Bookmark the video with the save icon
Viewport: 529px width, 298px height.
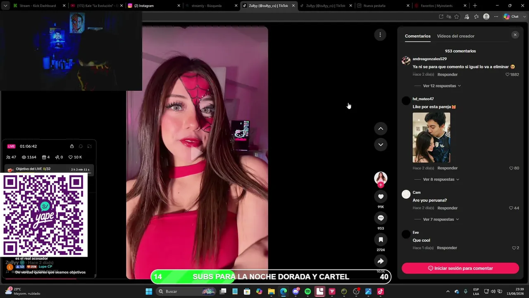pos(381,240)
